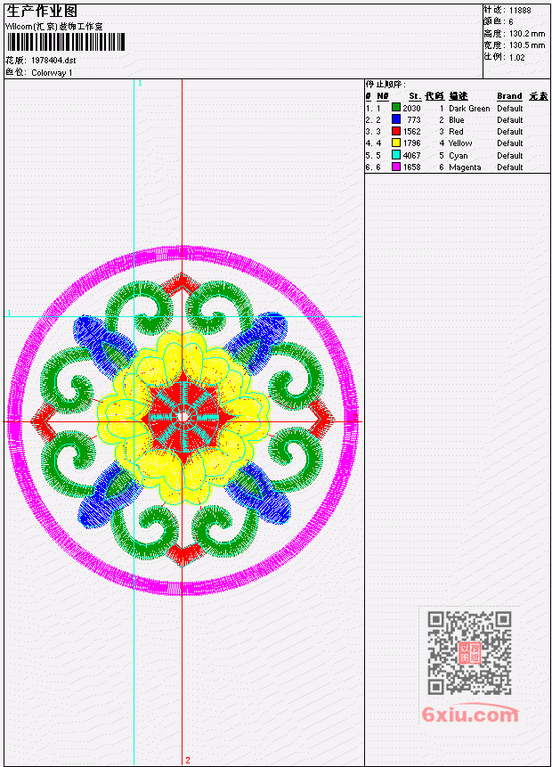
Task: Click the 'Blue' description text
Action: coord(457,120)
